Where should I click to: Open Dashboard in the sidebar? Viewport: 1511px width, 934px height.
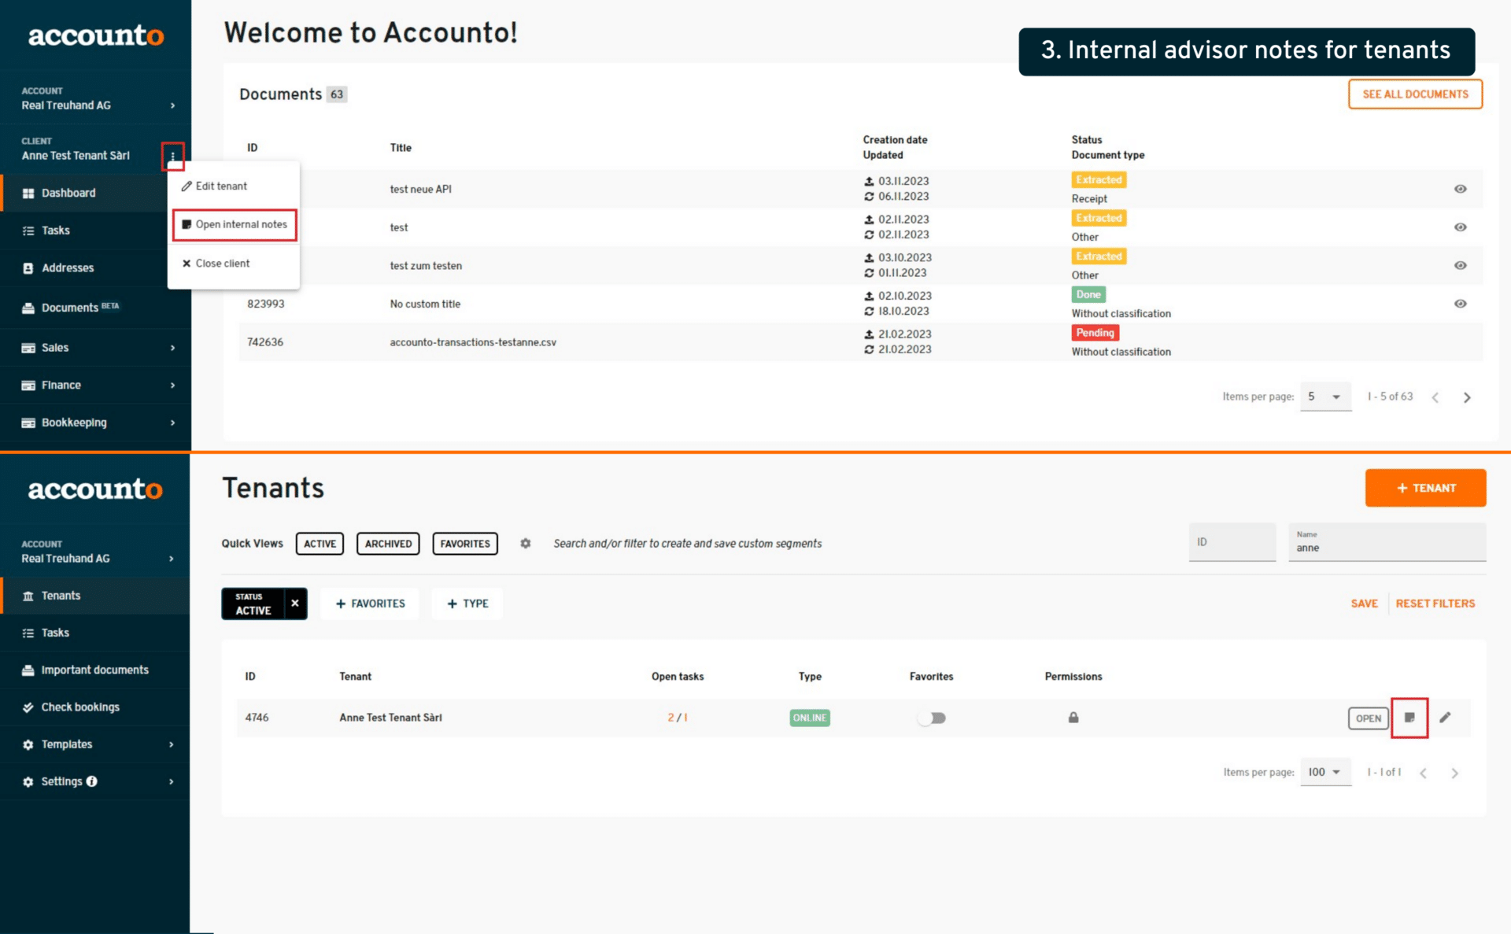(94, 194)
